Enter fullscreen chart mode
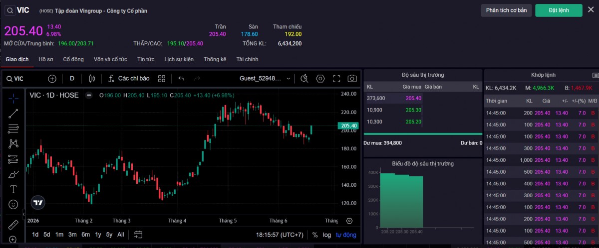 [x=336, y=79]
